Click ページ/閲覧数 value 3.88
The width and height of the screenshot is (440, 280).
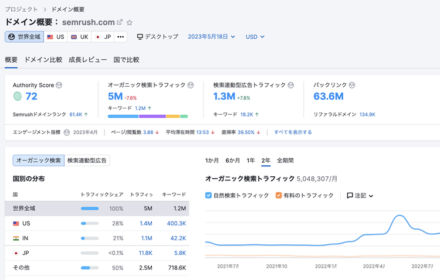click(x=148, y=132)
